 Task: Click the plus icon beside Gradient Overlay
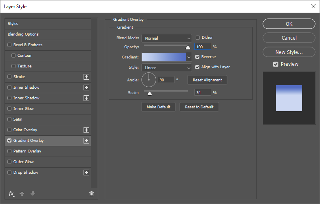click(x=86, y=141)
